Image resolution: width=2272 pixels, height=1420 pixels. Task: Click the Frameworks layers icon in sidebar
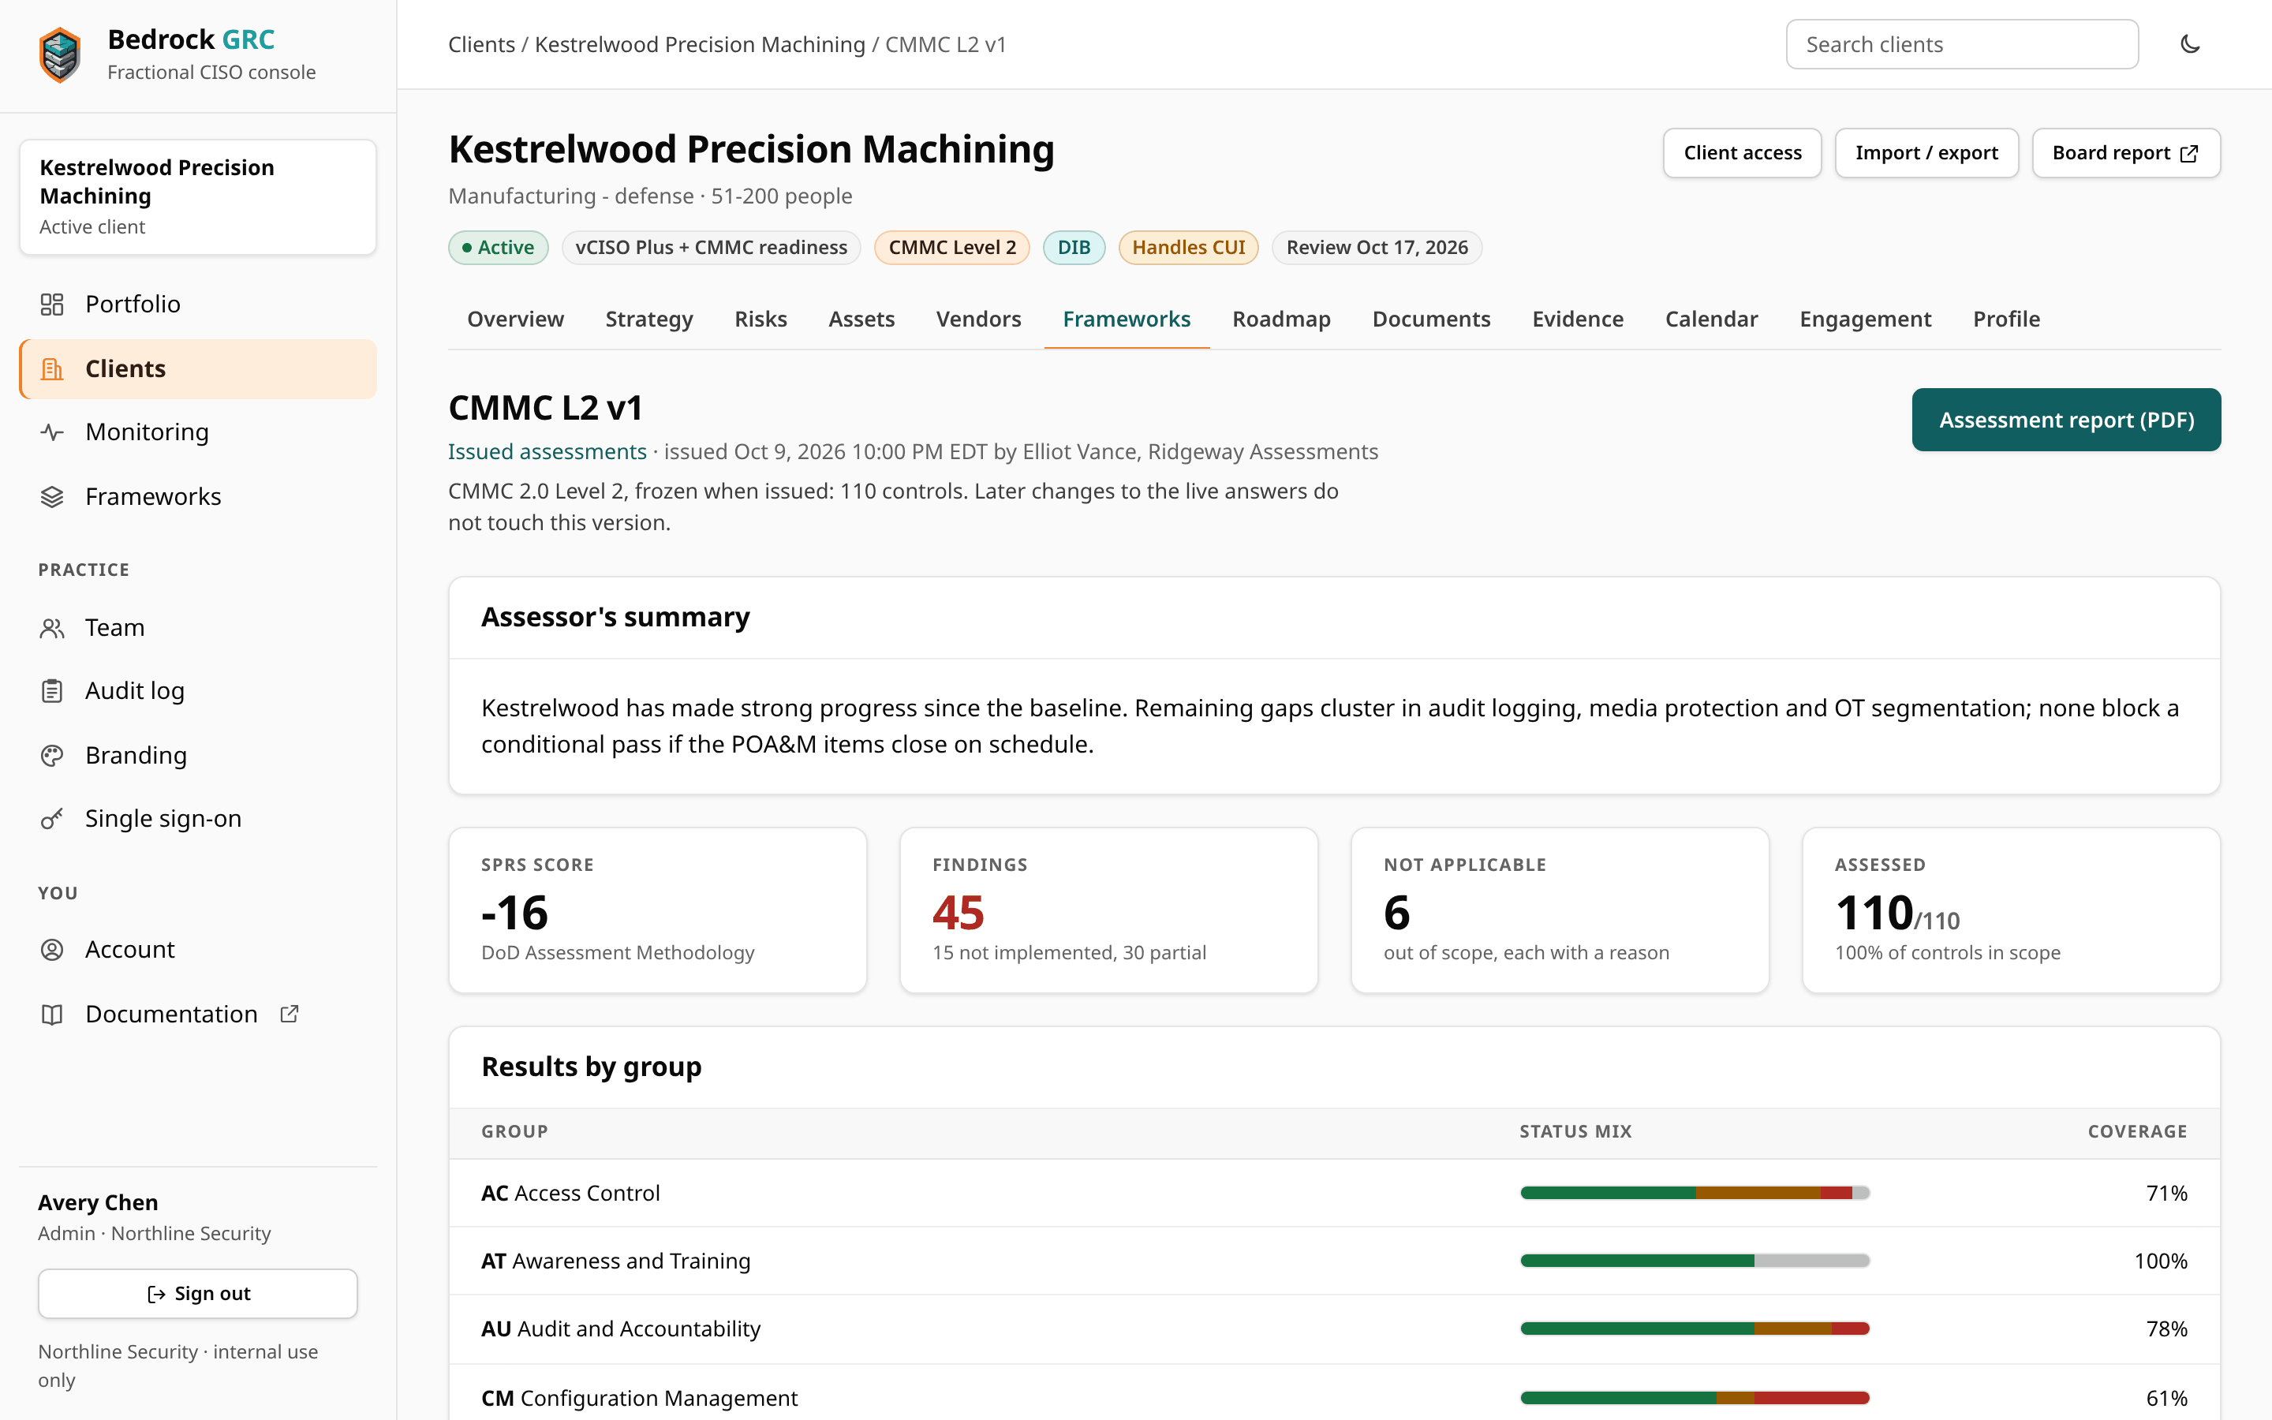51,497
